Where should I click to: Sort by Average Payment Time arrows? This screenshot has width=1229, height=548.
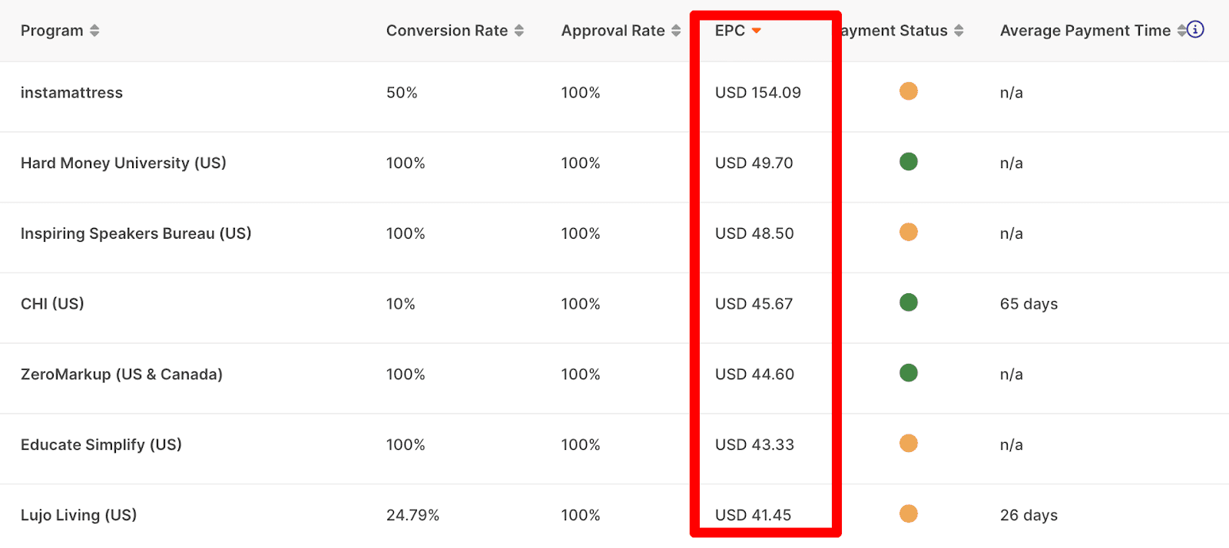click(x=1181, y=31)
